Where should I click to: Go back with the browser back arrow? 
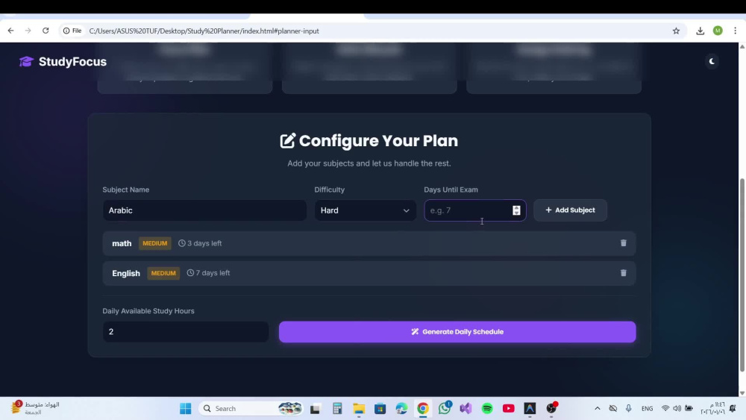tap(10, 31)
